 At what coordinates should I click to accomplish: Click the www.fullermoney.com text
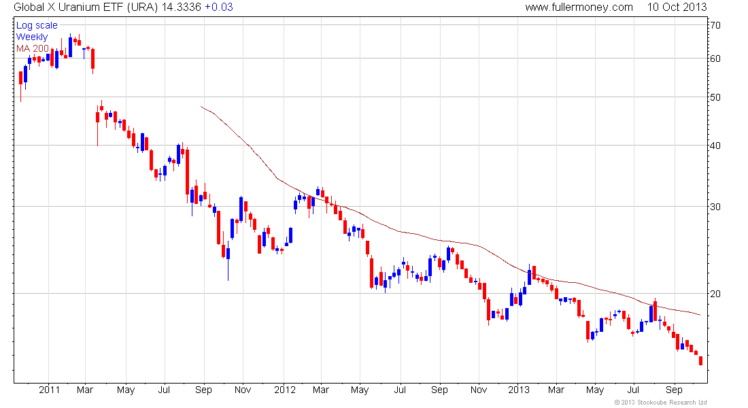click(579, 7)
